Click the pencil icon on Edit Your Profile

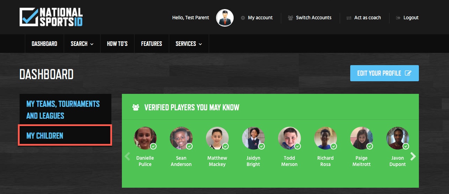(x=408, y=73)
